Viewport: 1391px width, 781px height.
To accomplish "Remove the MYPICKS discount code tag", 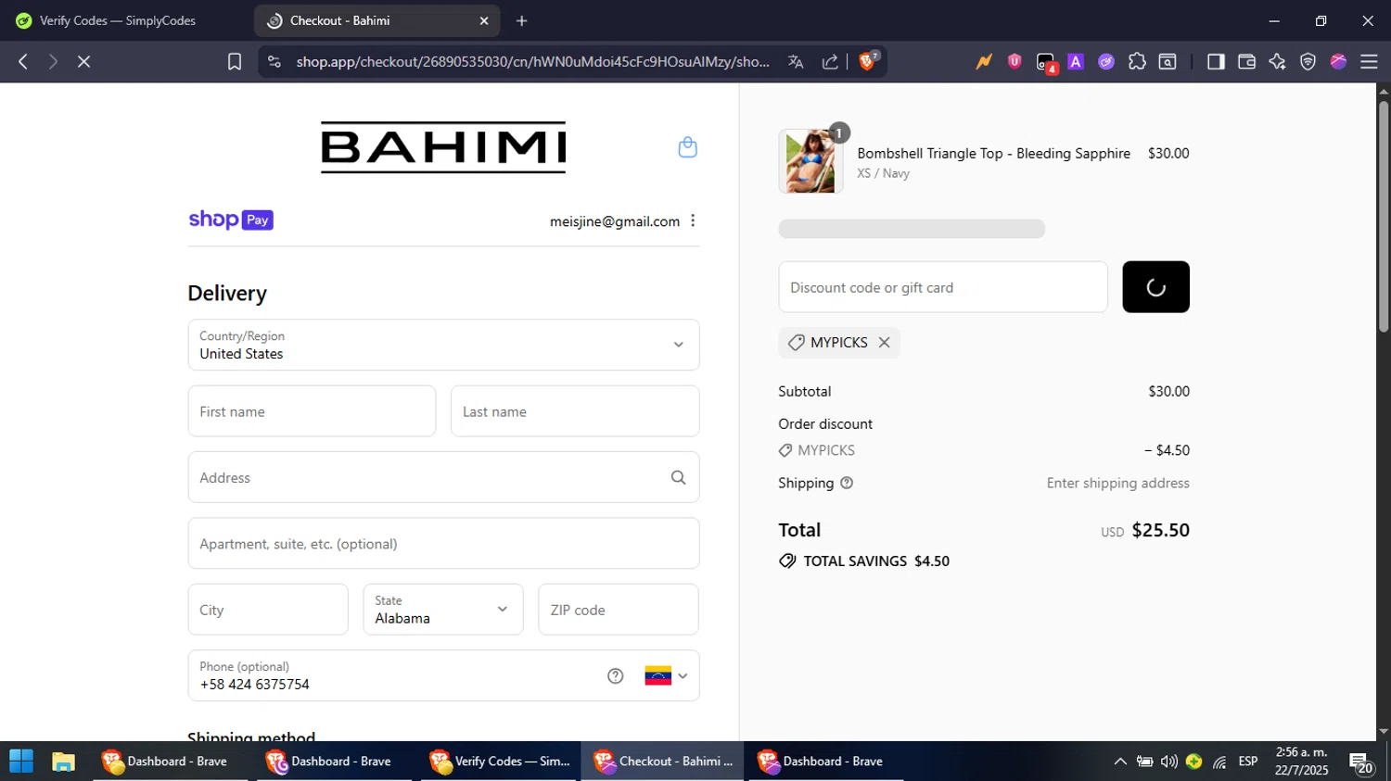I will 885,342.
